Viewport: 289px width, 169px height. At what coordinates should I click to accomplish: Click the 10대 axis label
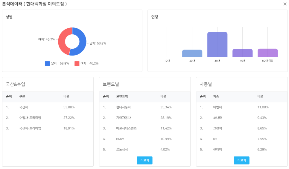point(167,61)
